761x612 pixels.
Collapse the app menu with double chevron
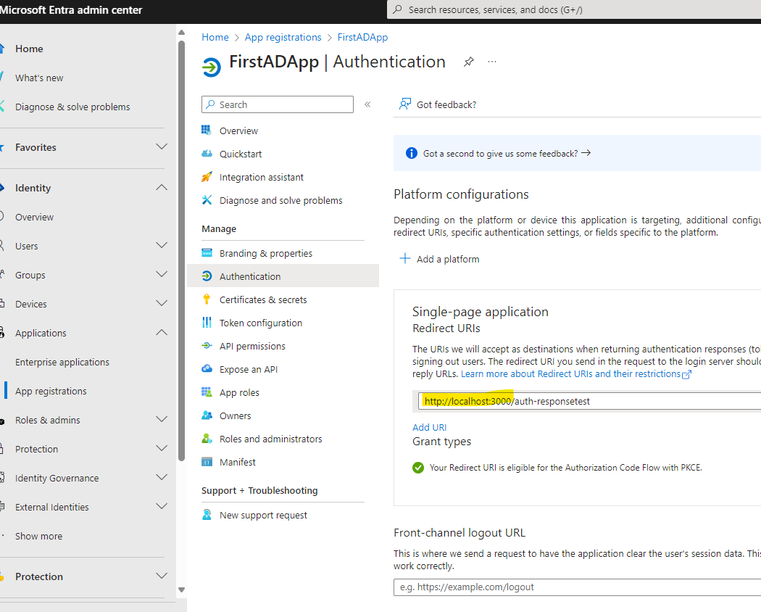point(367,104)
